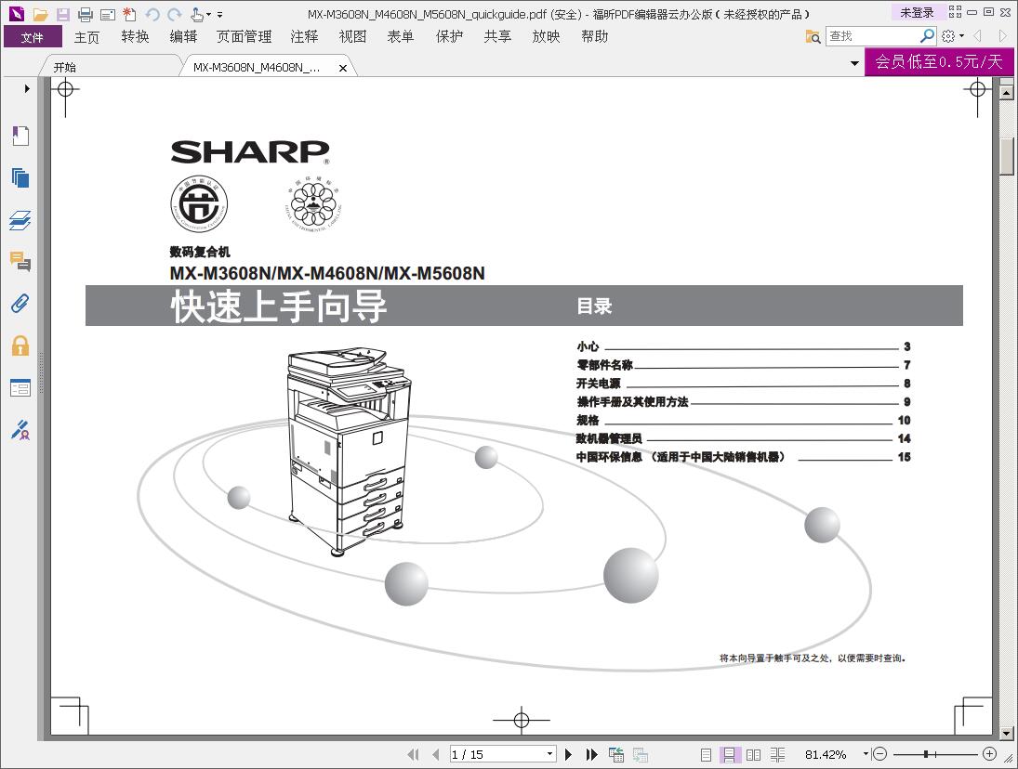
Task: Switch to continuous page view
Action: pyautogui.click(x=729, y=754)
